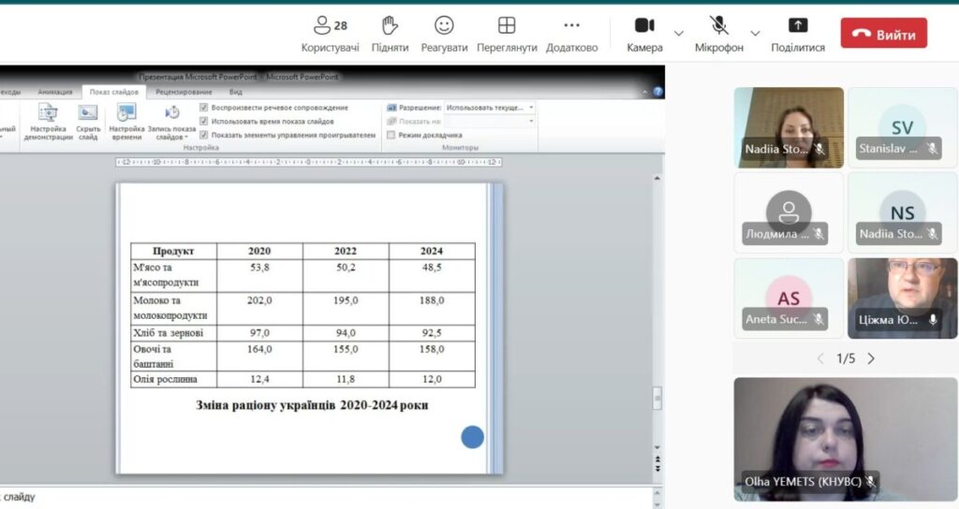The width and height of the screenshot is (959, 509).
Task: Open the Користувачі participants panel
Action: [330, 26]
